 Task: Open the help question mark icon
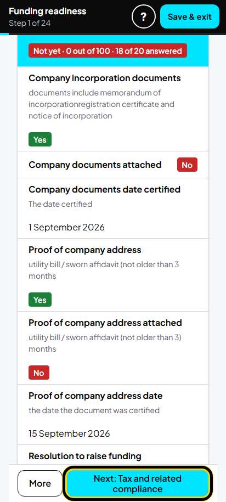pyautogui.click(x=144, y=16)
